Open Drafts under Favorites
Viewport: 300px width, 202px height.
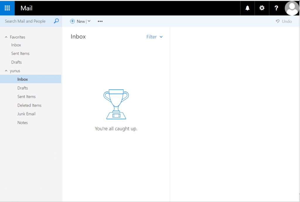16,62
